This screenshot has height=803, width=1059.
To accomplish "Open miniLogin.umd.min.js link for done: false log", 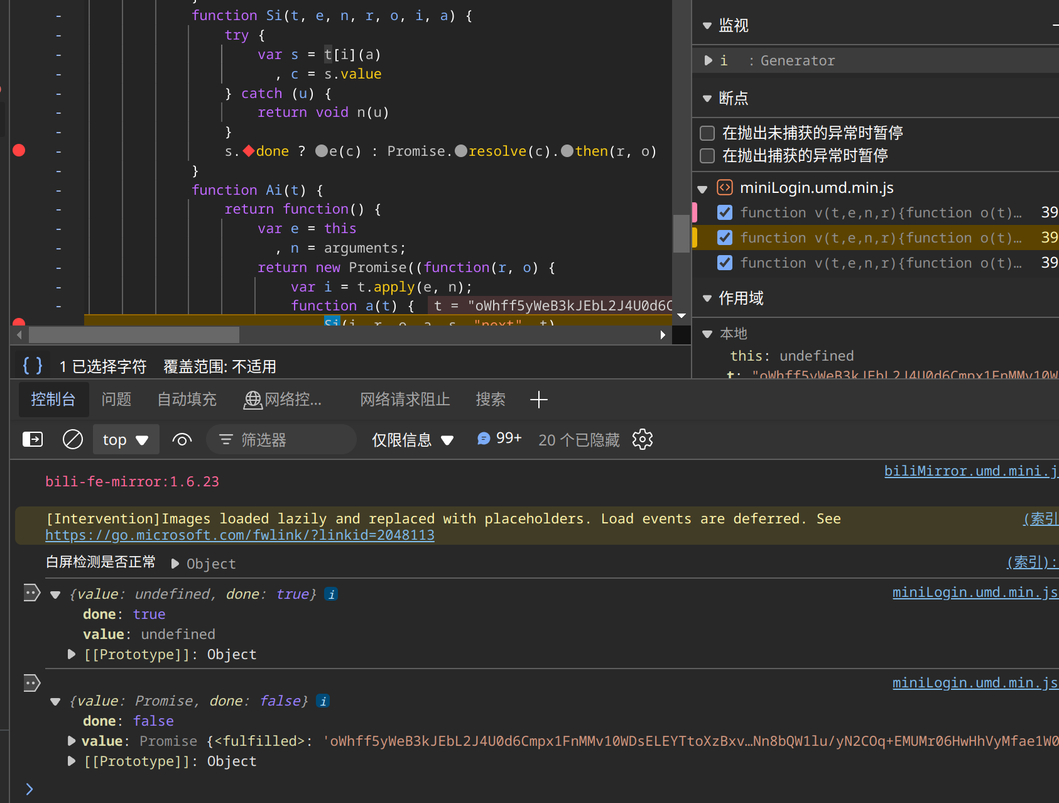I will [x=975, y=682].
